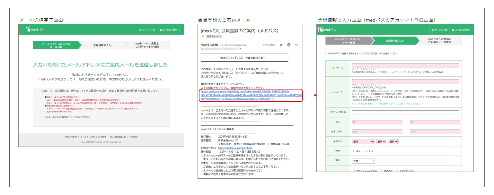This screenshot has width=494, height=195.
Task: Open the よくあるご質問 footer link
Action: coord(87,137)
